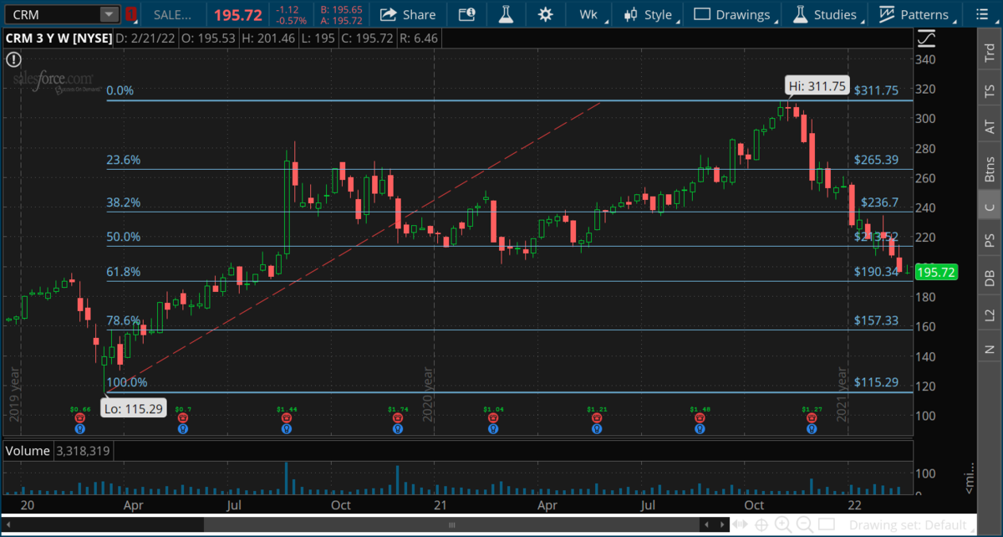Click the CRM symbol input field
The height and width of the screenshot is (537, 1003).
(53, 14)
